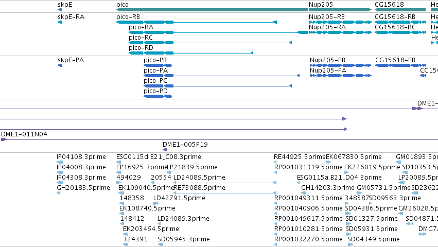This screenshot has height=247, width=438.
Task: Open the LP21839.5prime EST entry
Action: [192, 167]
